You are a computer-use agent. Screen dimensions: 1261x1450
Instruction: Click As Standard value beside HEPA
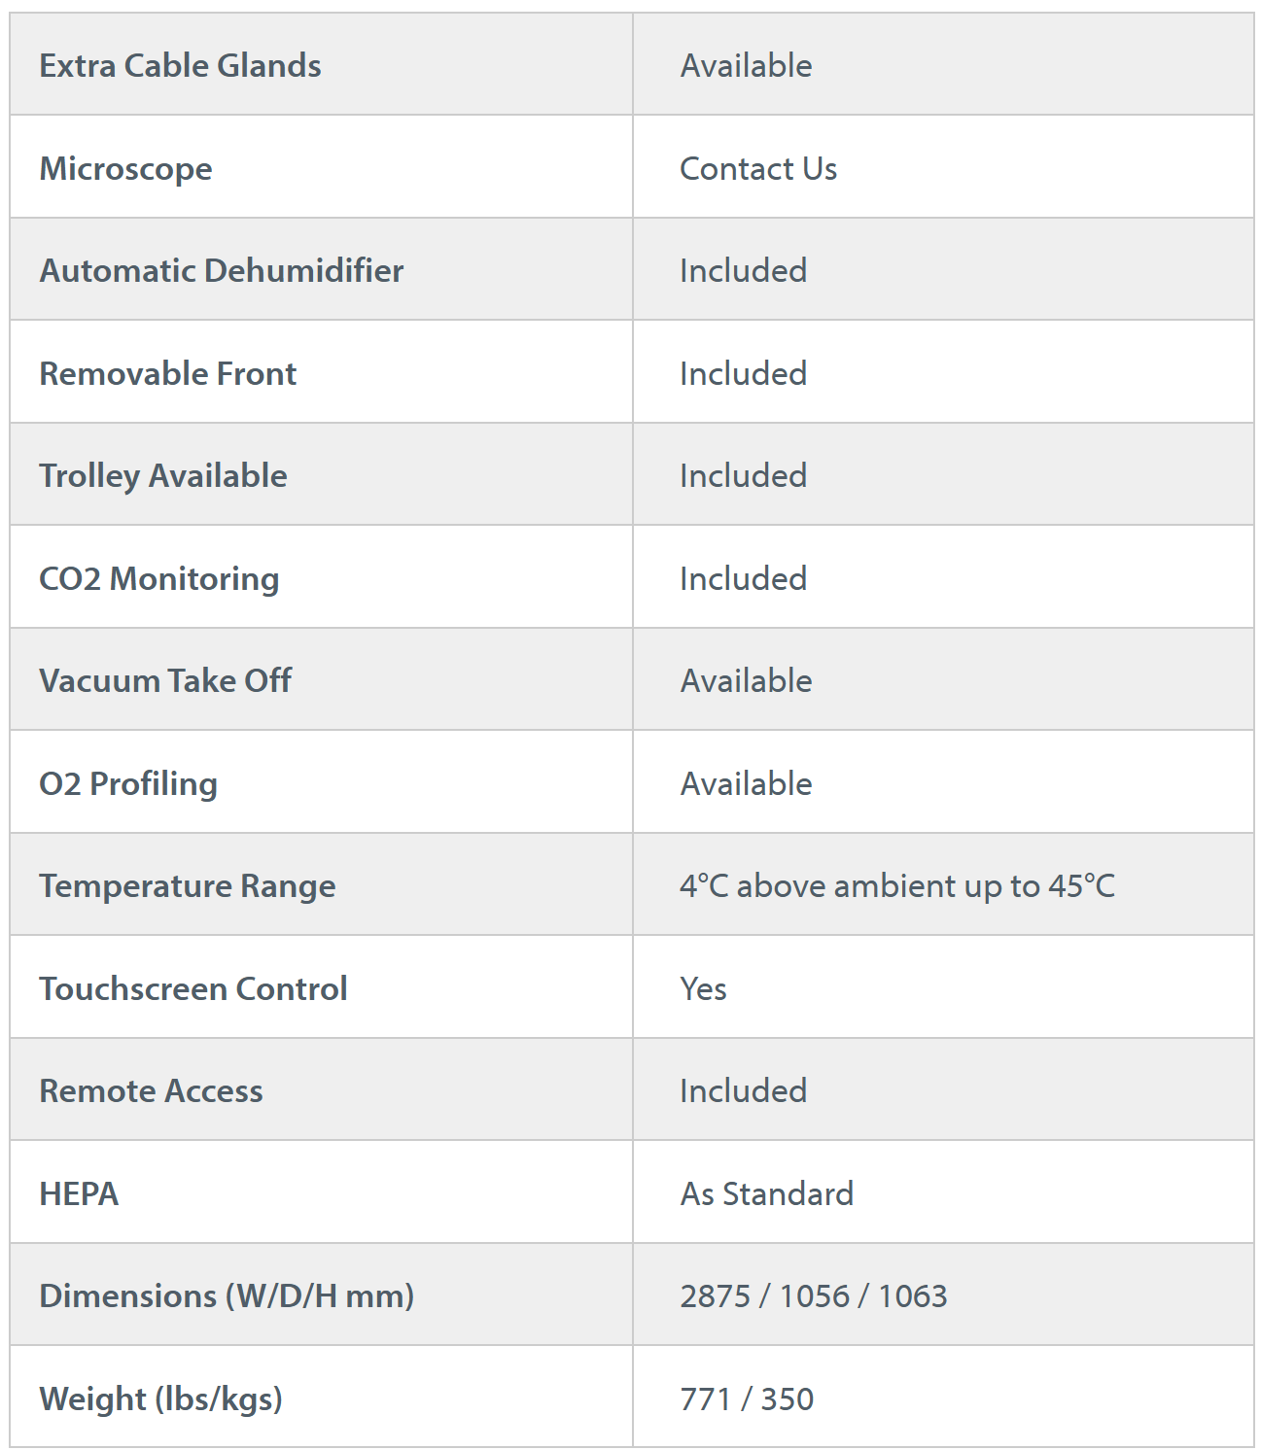coord(766,1193)
